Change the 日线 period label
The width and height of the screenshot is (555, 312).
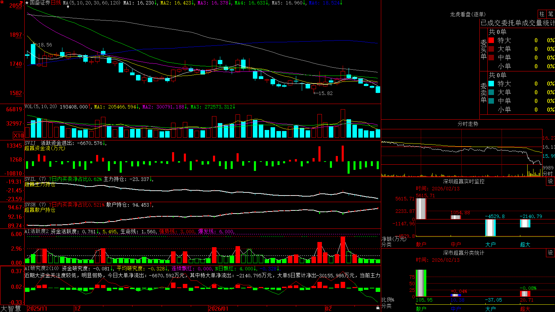tap(56, 3)
